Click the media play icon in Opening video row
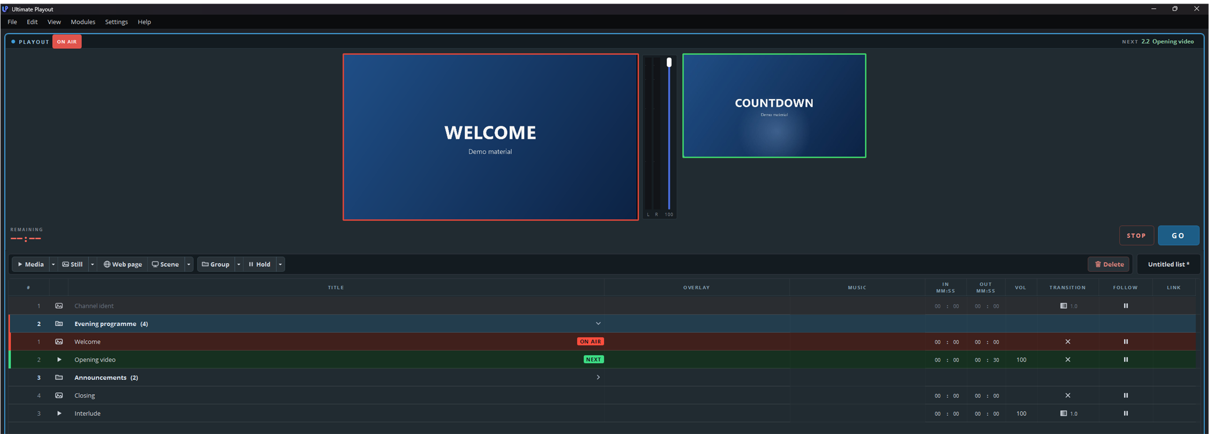This screenshot has height=434, width=1209. (59, 359)
